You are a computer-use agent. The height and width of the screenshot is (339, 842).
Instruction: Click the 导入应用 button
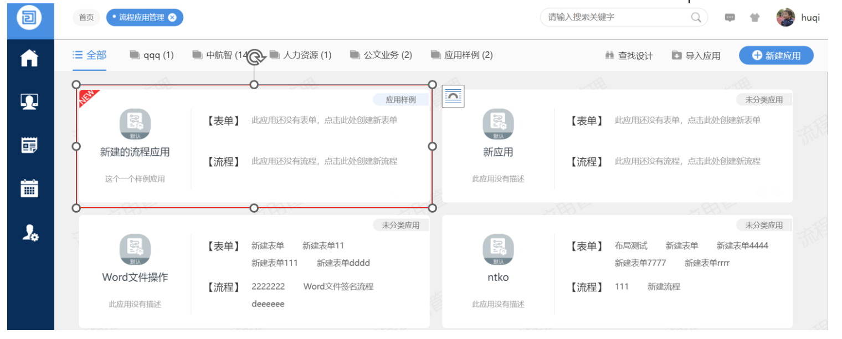[696, 55]
